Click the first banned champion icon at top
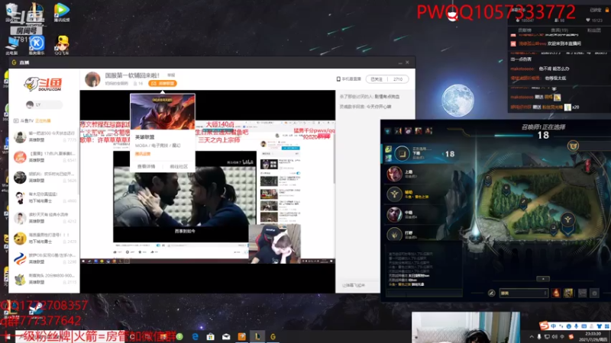The image size is (611, 343). click(388, 131)
